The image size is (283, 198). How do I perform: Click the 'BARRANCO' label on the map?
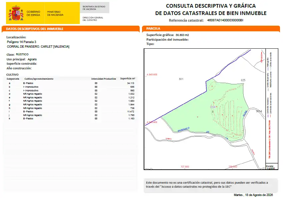coord(183,129)
